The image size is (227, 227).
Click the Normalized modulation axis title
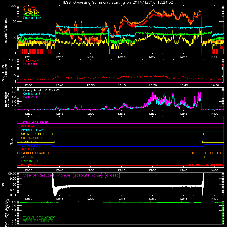tap(7, 99)
